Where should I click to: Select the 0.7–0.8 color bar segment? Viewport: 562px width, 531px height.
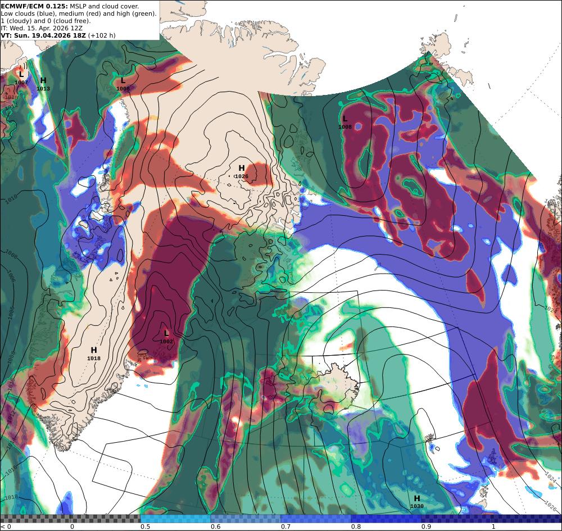click(316, 519)
